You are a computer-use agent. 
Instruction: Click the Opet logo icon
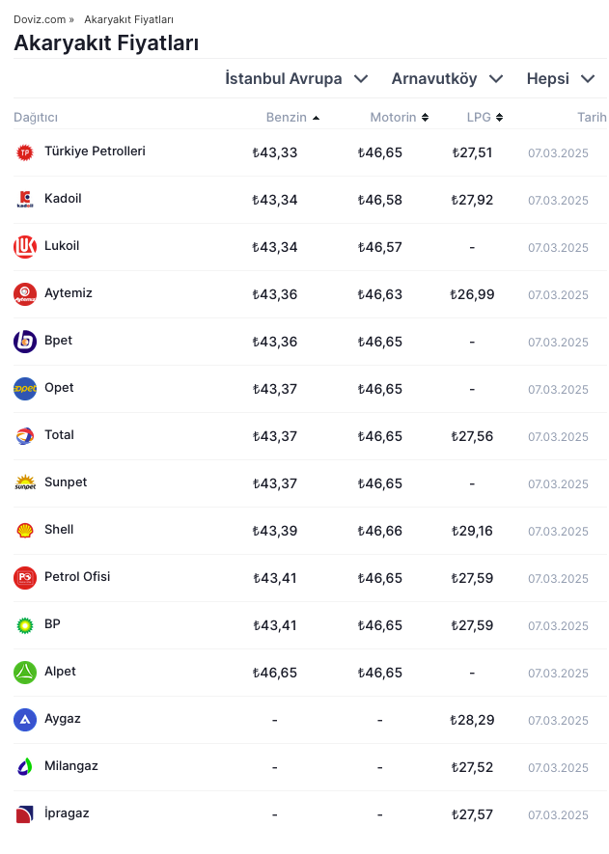coord(25,389)
